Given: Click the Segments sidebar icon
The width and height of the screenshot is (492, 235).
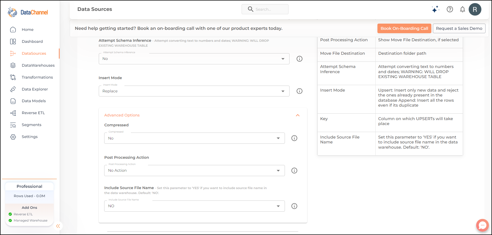Looking at the screenshot, I should pyautogui.click(x=13, y=125).
